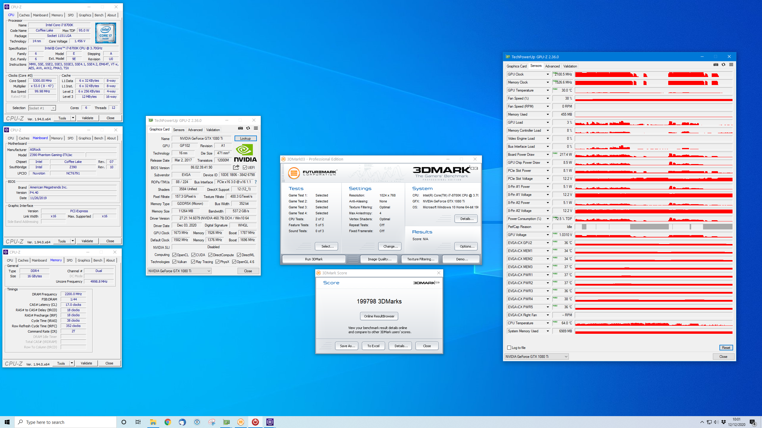The image size is (762, 428).
Task: Click To Excel in 3DMark Score dialog
Action: [373, 346]
